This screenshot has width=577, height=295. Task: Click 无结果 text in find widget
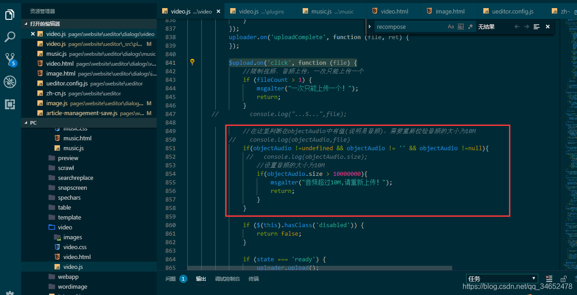coord(486,27)
